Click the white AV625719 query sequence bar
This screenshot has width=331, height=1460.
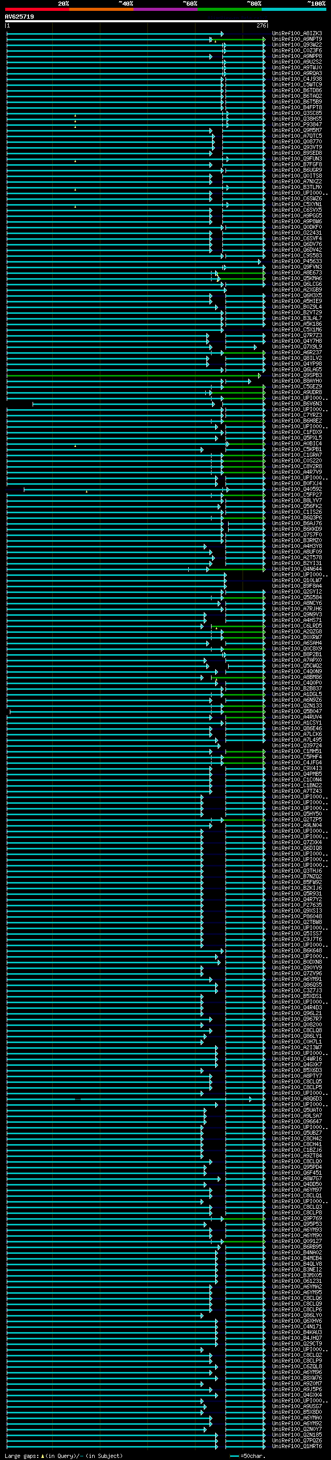[x=137, y=21]
